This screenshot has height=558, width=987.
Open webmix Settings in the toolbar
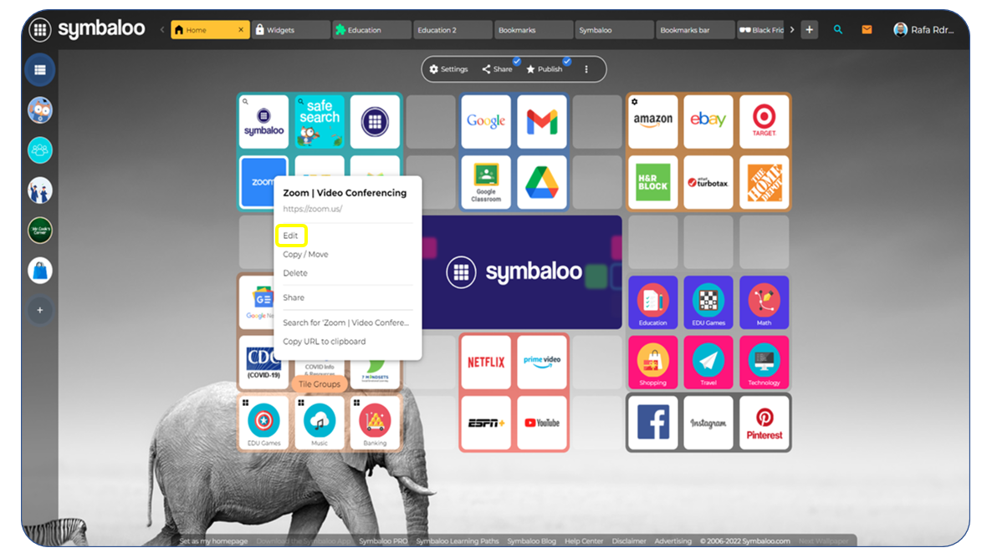[x=449, y=69]
